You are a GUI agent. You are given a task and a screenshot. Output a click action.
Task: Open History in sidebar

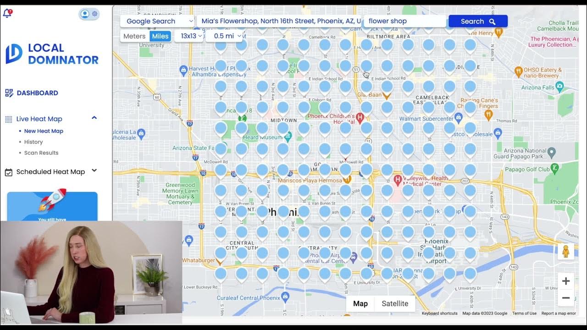point(33,142)
